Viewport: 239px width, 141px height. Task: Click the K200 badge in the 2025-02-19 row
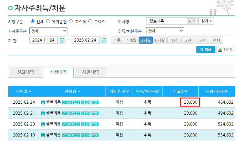pos(76,135)
